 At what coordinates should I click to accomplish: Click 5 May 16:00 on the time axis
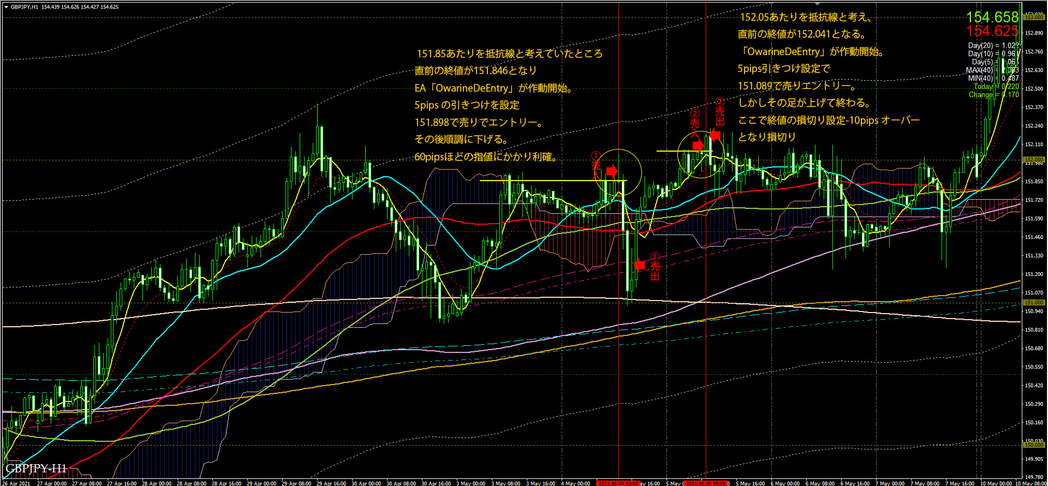pos(750,483)
